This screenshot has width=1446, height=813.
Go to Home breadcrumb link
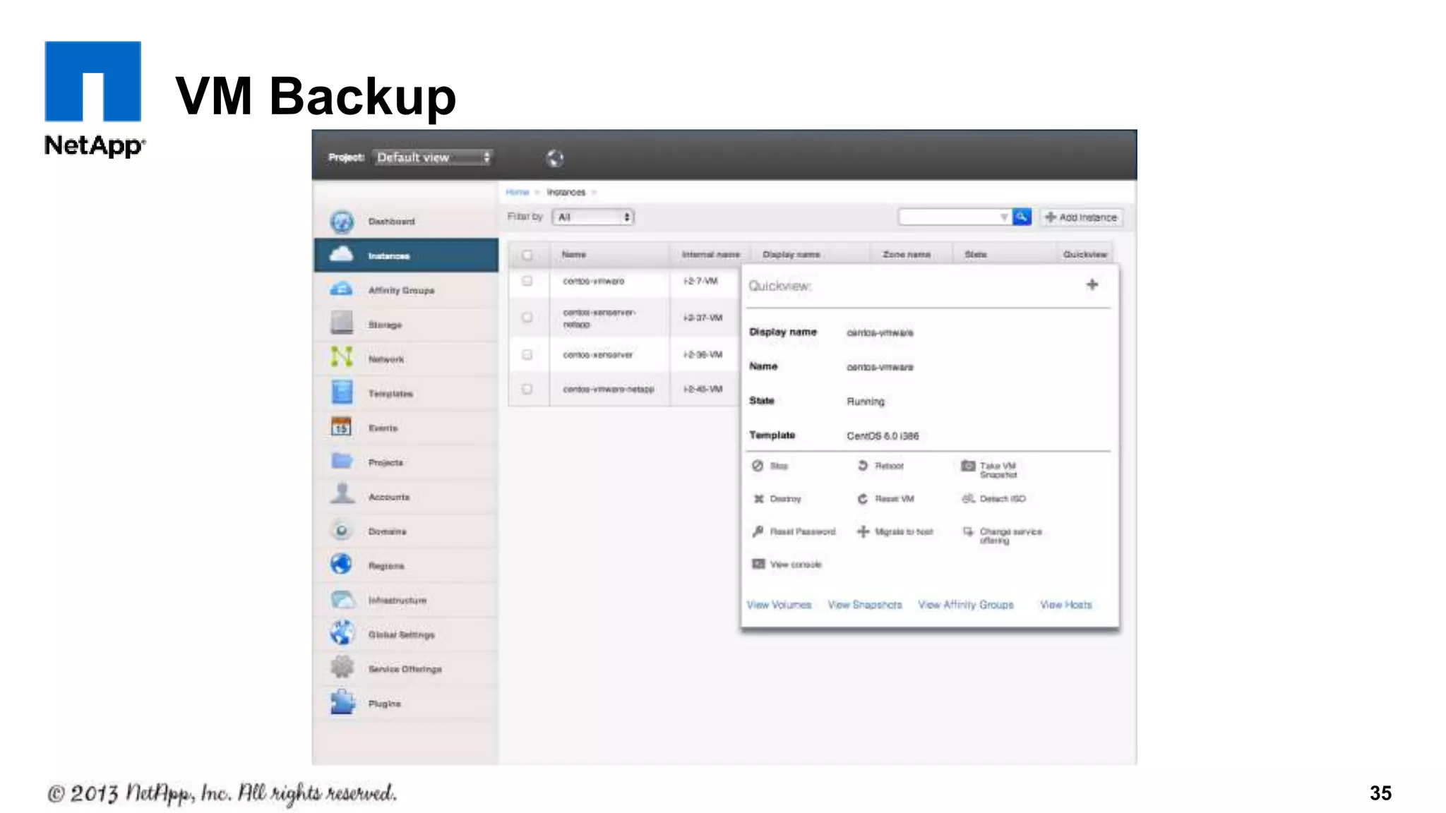tap(518, 192)
